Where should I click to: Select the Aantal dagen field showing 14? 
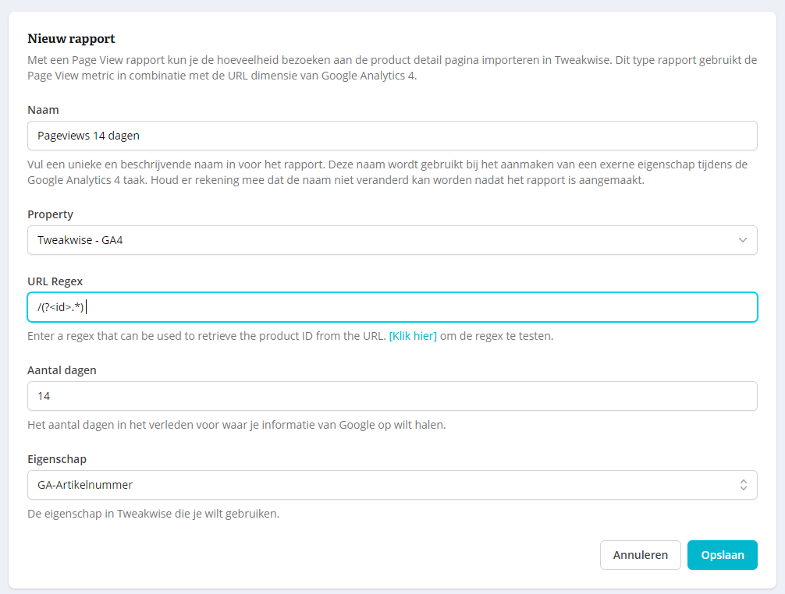pyautogui.click(x=392, y=396)
